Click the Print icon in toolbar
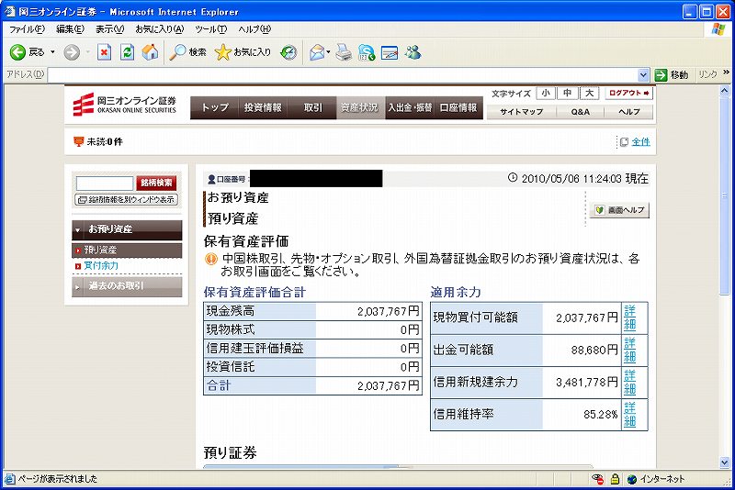This screenshot has width=735, height=490. tap(344, 52)
